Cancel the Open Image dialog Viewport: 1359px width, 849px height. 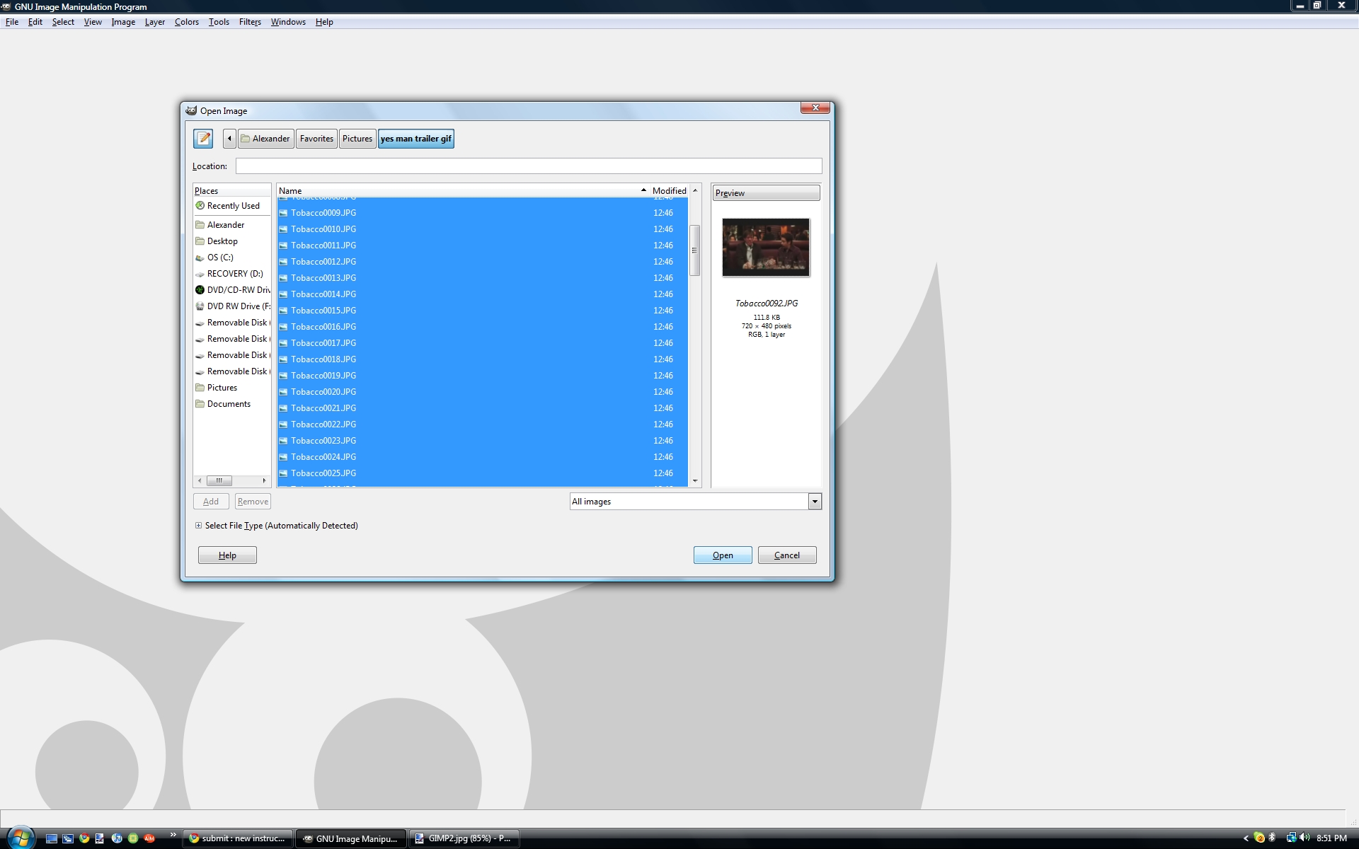tap(787, 555)
